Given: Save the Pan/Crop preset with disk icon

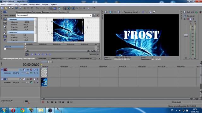Looking at the screenshot, I should [94, 15].
